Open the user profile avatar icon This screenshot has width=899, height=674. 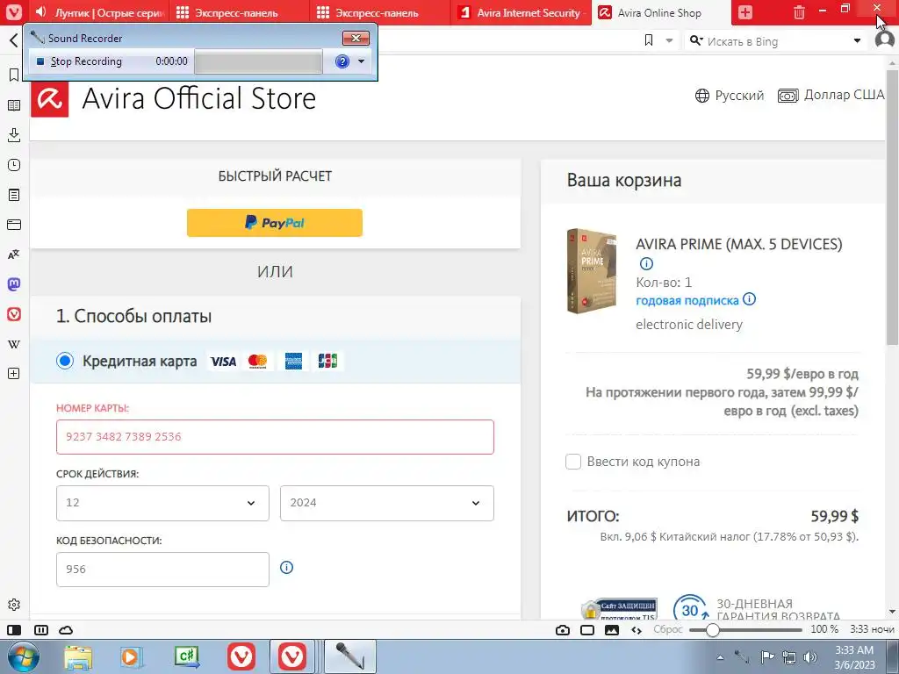(885, 40)
